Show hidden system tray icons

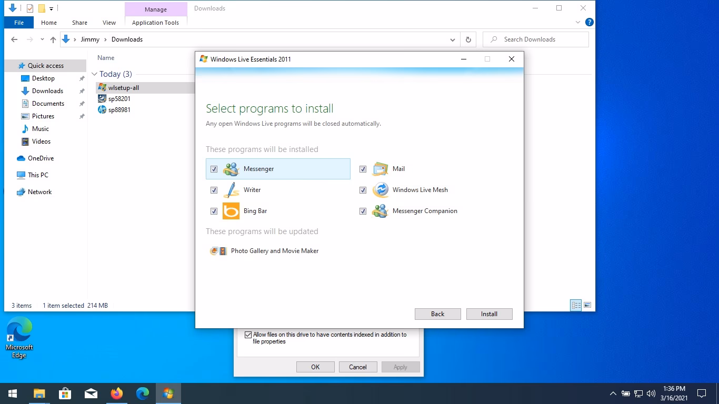[613, 393]
